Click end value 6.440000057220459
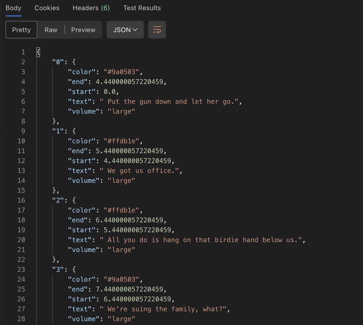The image size is (363, 325). pyautogui.click(x=129, y=220)
